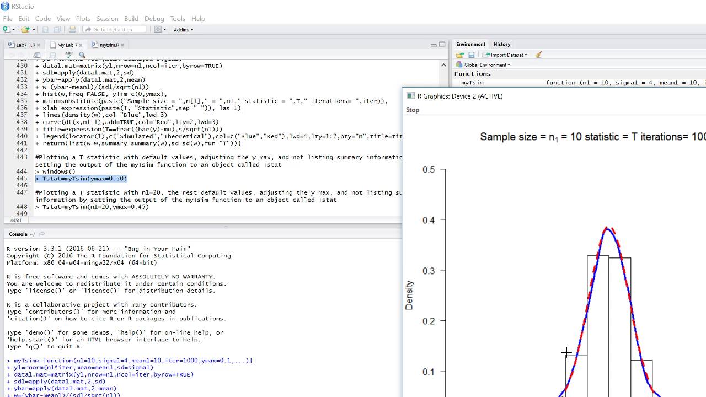Open the workspace panes layout dropdown

[x=160, y=29]
